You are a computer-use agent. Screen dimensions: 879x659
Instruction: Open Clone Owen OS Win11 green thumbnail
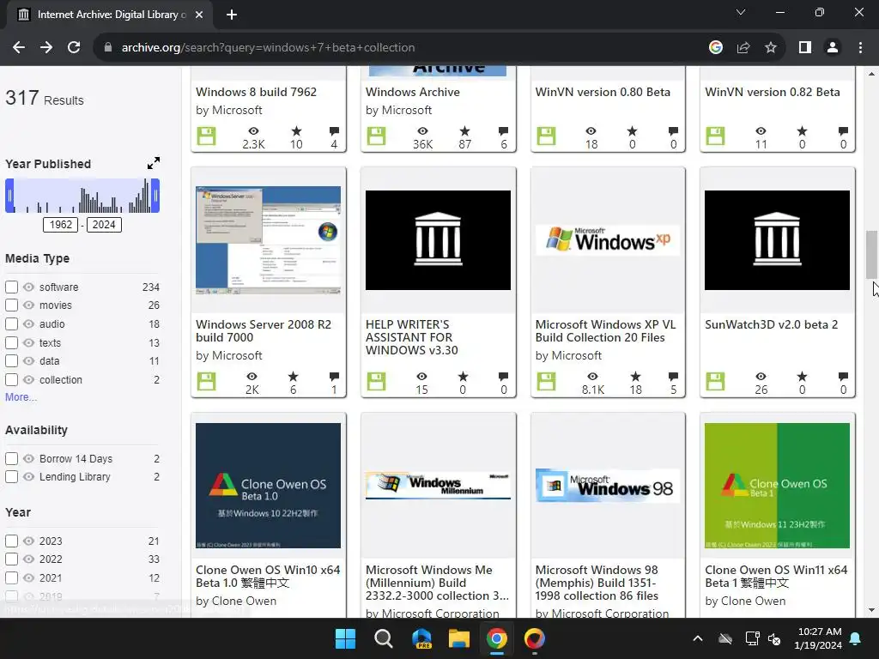[x=777, y=486]
